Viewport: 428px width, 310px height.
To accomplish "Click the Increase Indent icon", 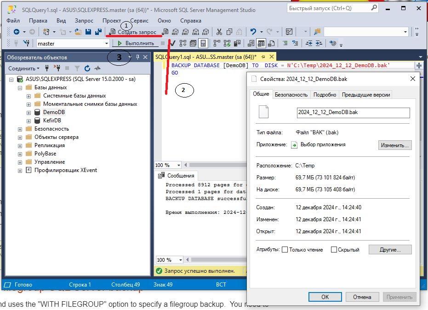I will [x=319, y=43].
